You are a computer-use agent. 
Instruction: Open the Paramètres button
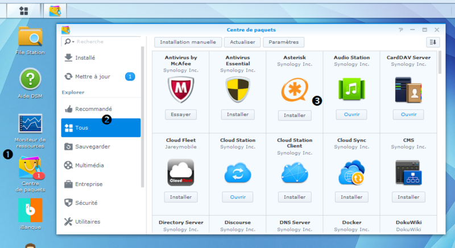pyautogui.click(x=283, y=42)
